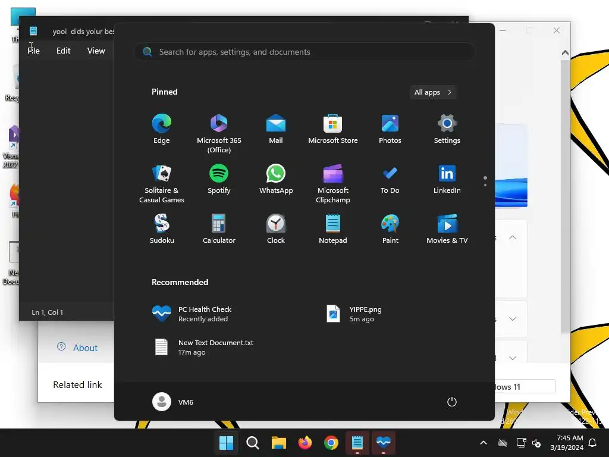Expand the bottom collapsed section in PC Health Check

pyautogui.click(x=513, y=358)
